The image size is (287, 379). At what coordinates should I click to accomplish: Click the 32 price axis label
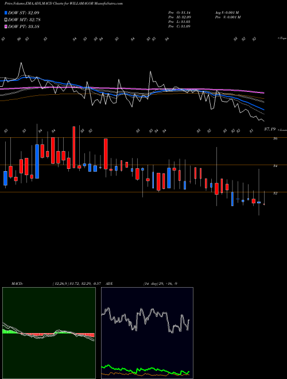coord(276,193)
